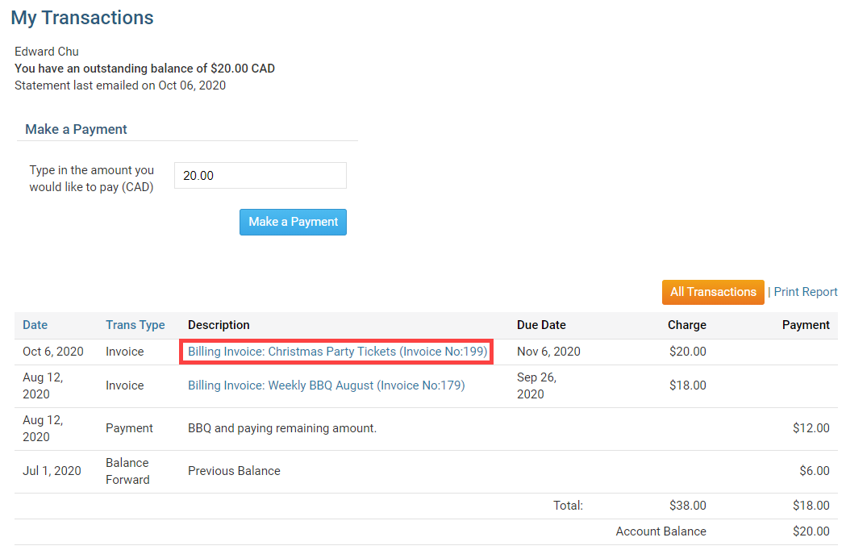This screenshot has height=550, width=846.
Task: Click the Payment column header
Action: point(805,325)
